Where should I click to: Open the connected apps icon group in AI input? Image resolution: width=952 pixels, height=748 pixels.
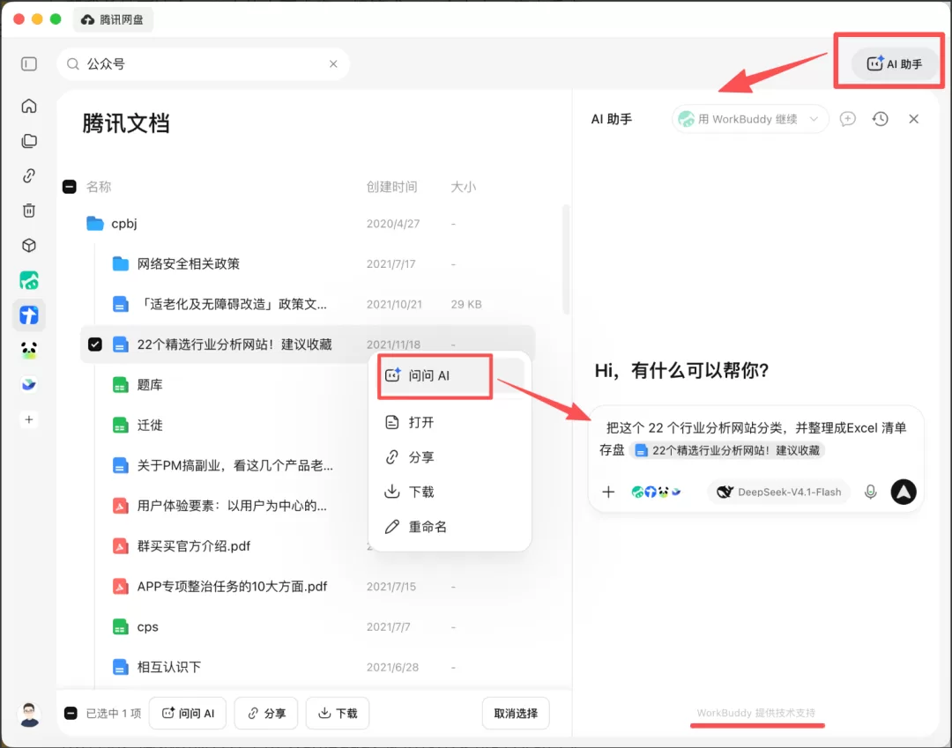pos(657,492)
